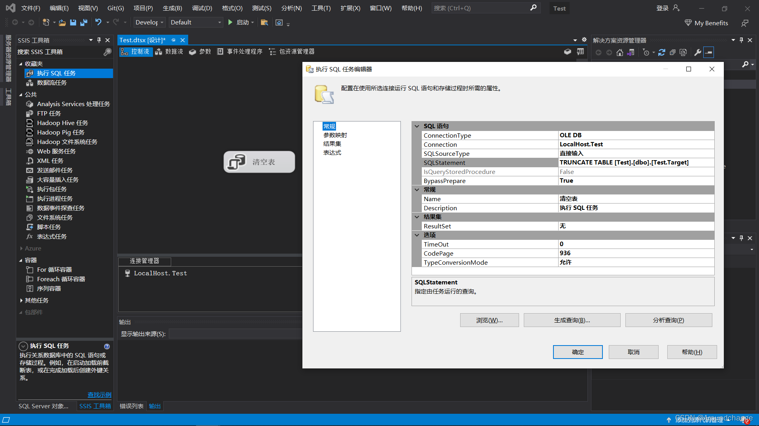The height and width of the screenshot is (426, 759).
Task: Expand the 其他任务 toolbox section
Action: [x=21, y=301]
